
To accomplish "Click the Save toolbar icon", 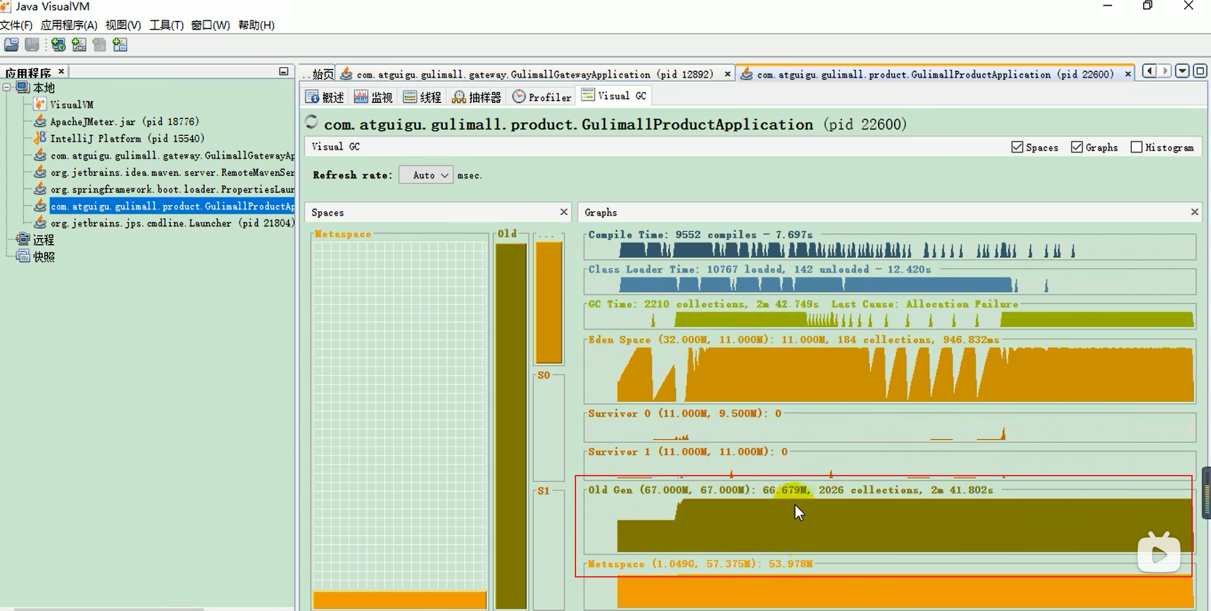I will click(32, 44).
